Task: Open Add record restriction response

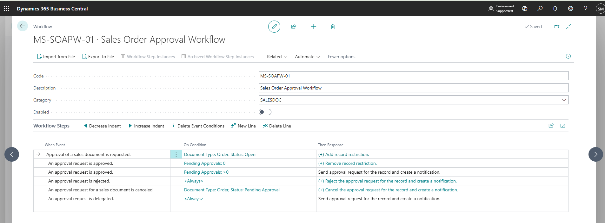Action: [343, 154]
